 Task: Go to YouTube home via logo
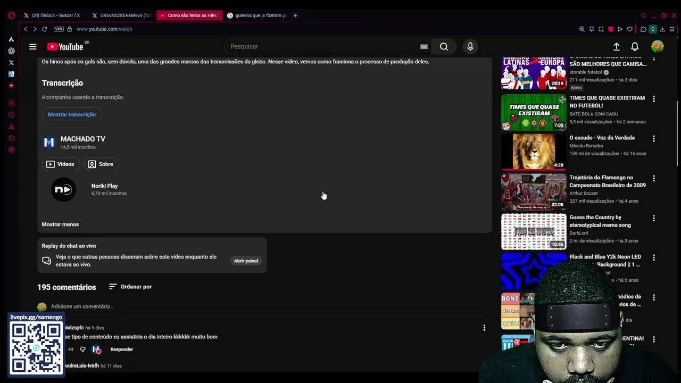click(65, 47)
